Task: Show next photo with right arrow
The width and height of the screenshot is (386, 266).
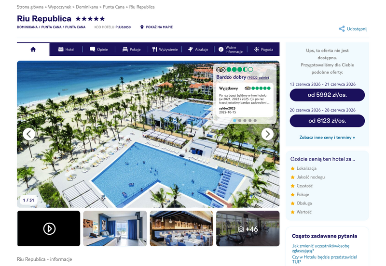Action: point(267,134)
